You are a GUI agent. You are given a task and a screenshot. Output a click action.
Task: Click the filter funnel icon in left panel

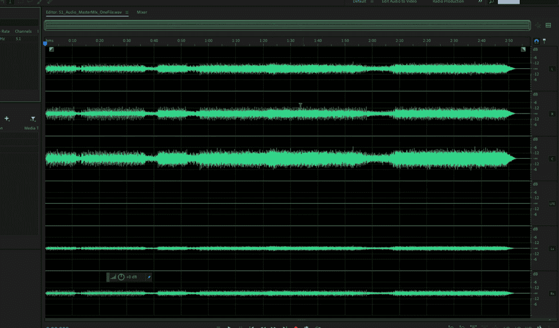pos(33,119)
